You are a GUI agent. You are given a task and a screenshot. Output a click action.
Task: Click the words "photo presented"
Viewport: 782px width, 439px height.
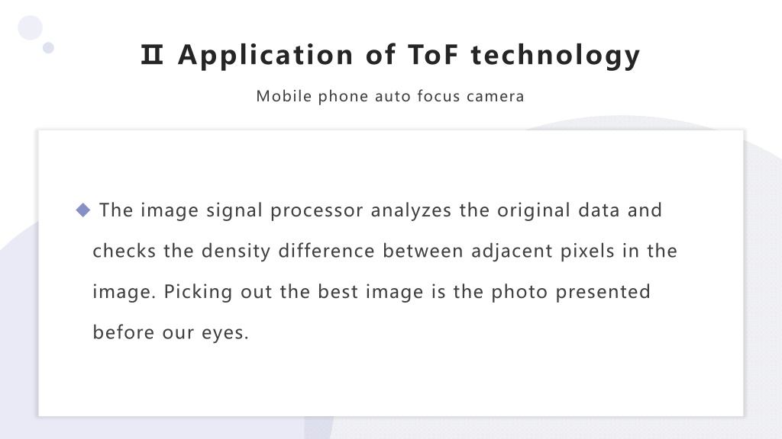tap(570, 292)
